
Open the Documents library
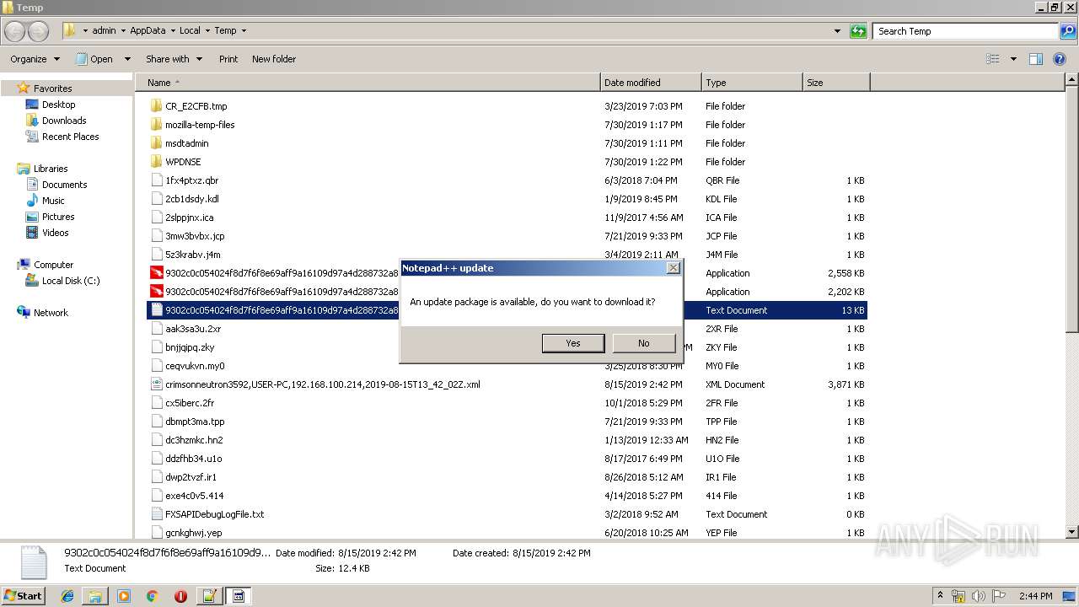(64, 185)
